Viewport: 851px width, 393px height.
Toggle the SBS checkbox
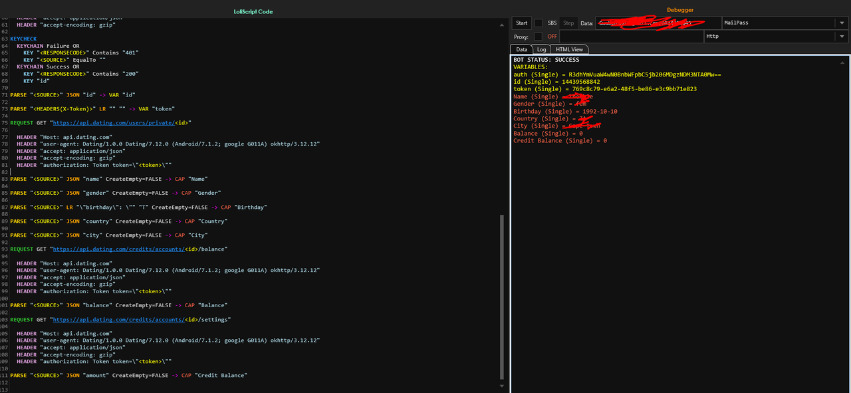(539, 23)
